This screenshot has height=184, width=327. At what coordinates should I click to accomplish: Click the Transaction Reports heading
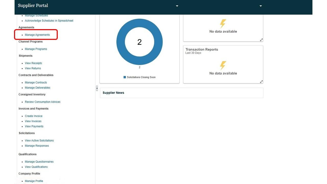click(202, 49)
